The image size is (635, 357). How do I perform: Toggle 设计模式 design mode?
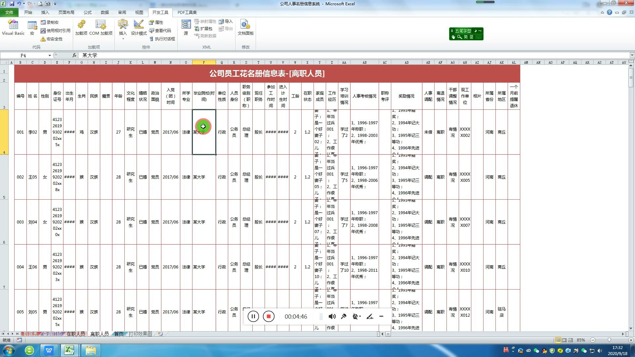point(139,27)
